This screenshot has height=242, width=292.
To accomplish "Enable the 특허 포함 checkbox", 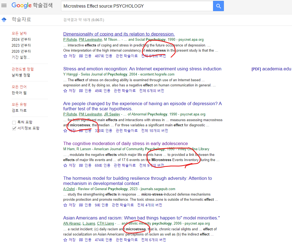I will click(14, 122).
